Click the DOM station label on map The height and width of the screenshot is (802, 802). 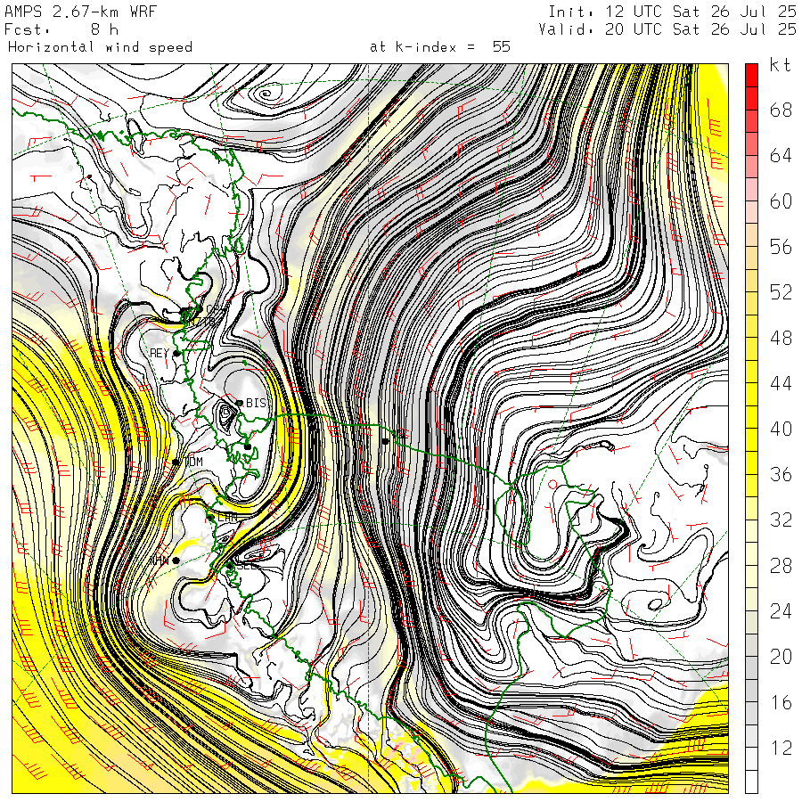(193, 462)
